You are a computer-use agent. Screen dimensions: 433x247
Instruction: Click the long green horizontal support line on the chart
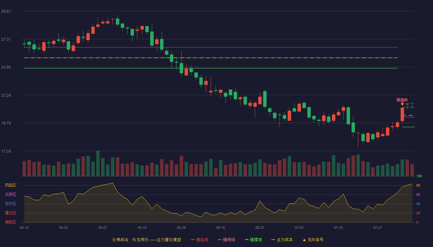point(211,68)
